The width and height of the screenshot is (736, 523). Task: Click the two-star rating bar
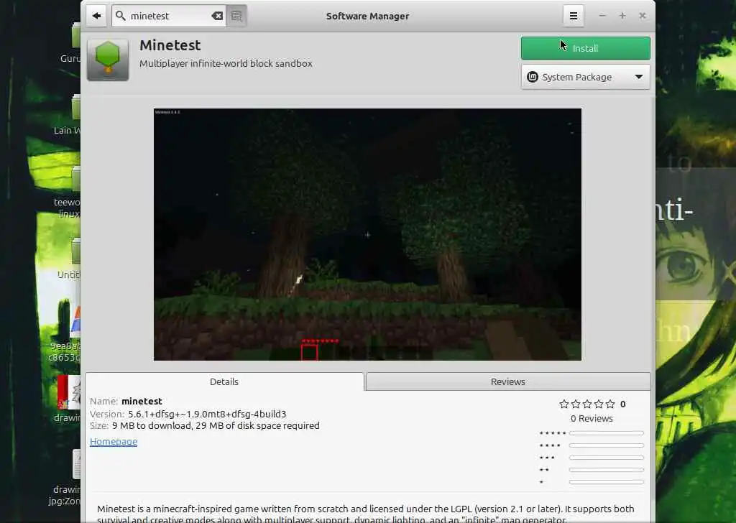607,470
